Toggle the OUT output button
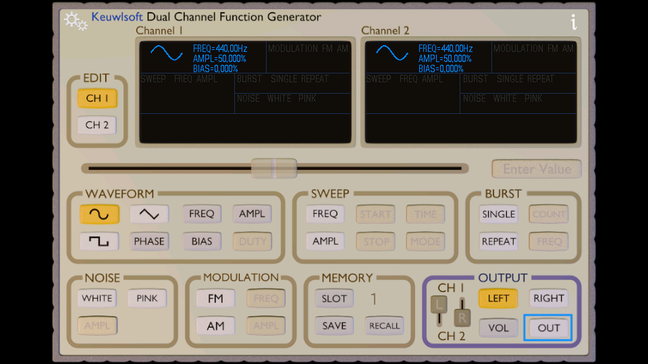 pyautogui.click(x=549, y=328)
